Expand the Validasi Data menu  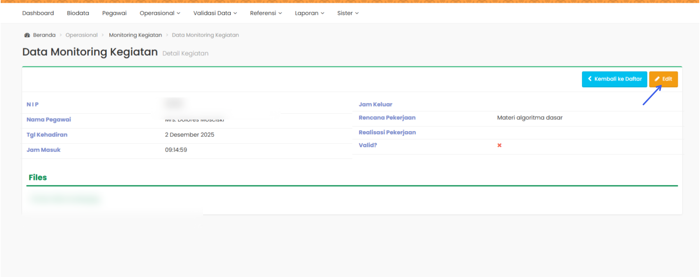pos(215,13)
